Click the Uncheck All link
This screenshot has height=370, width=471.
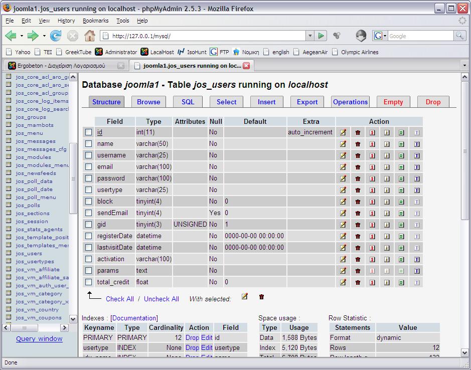[162, 299]
